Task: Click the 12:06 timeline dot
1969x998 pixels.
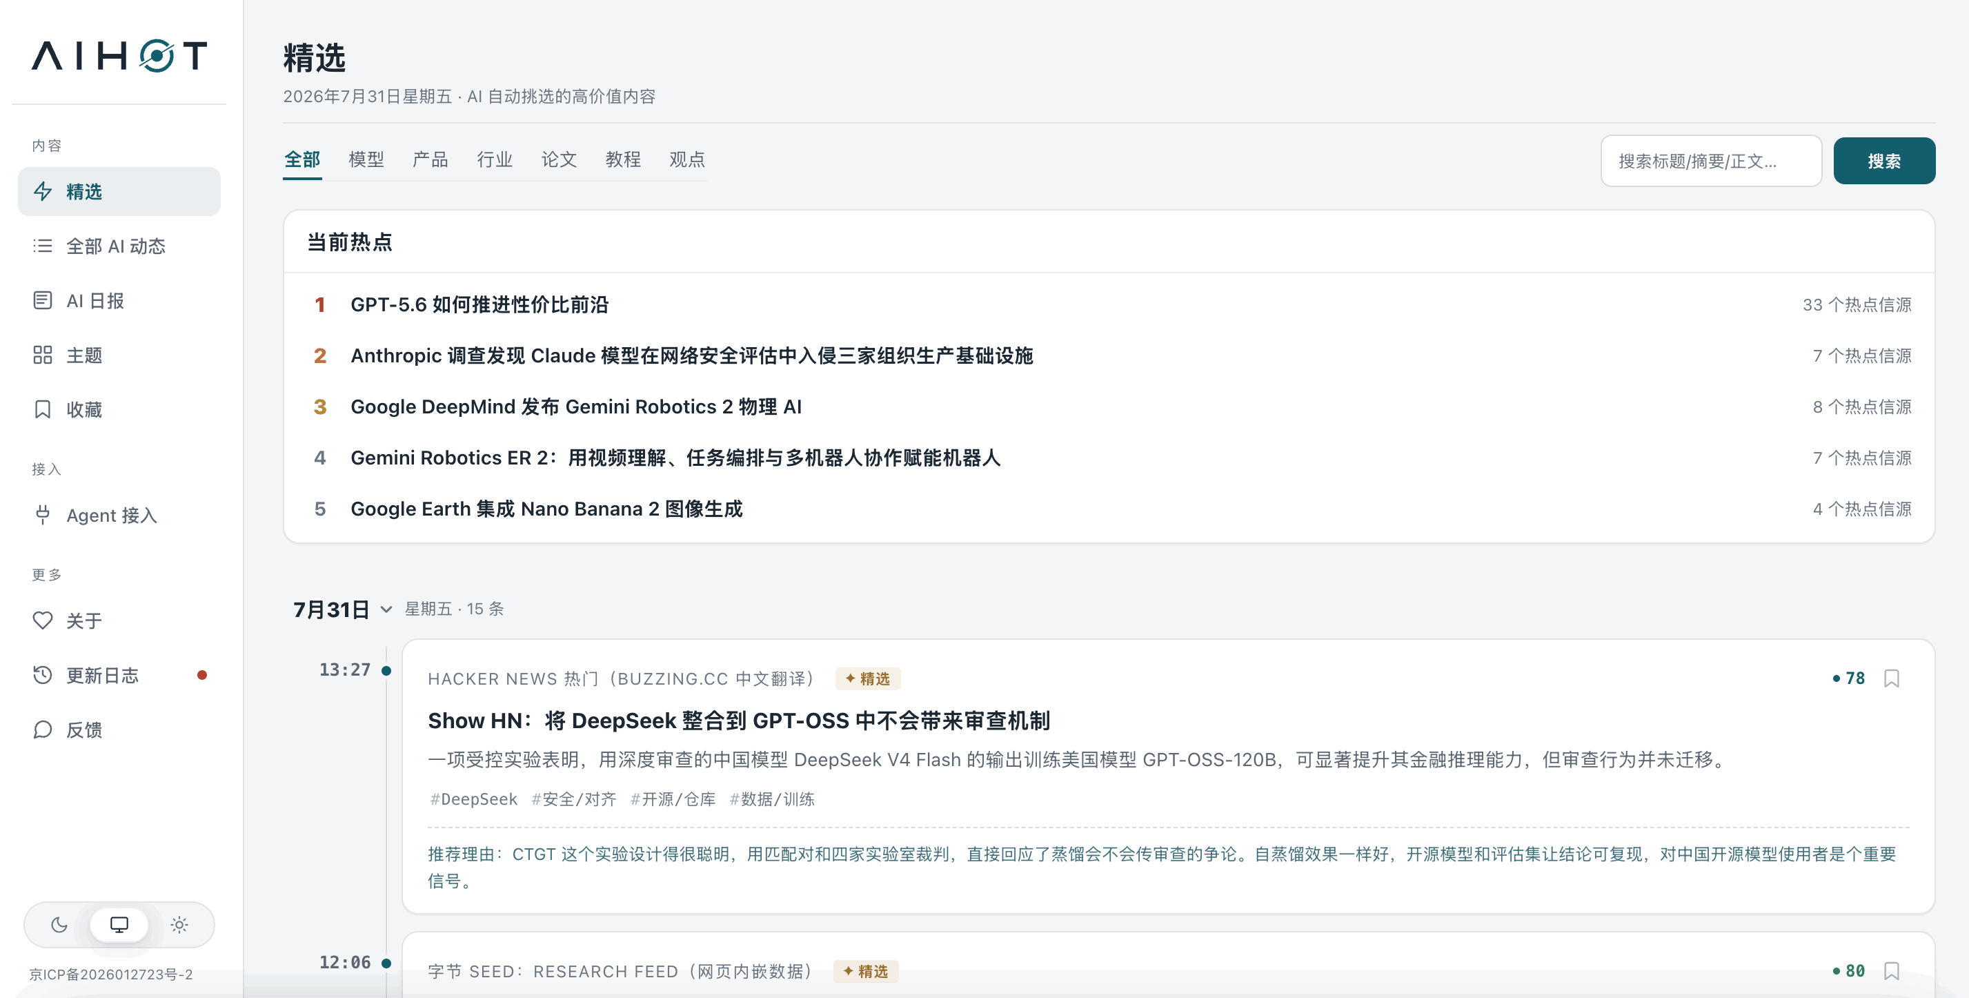Action: tap(386, 963)
